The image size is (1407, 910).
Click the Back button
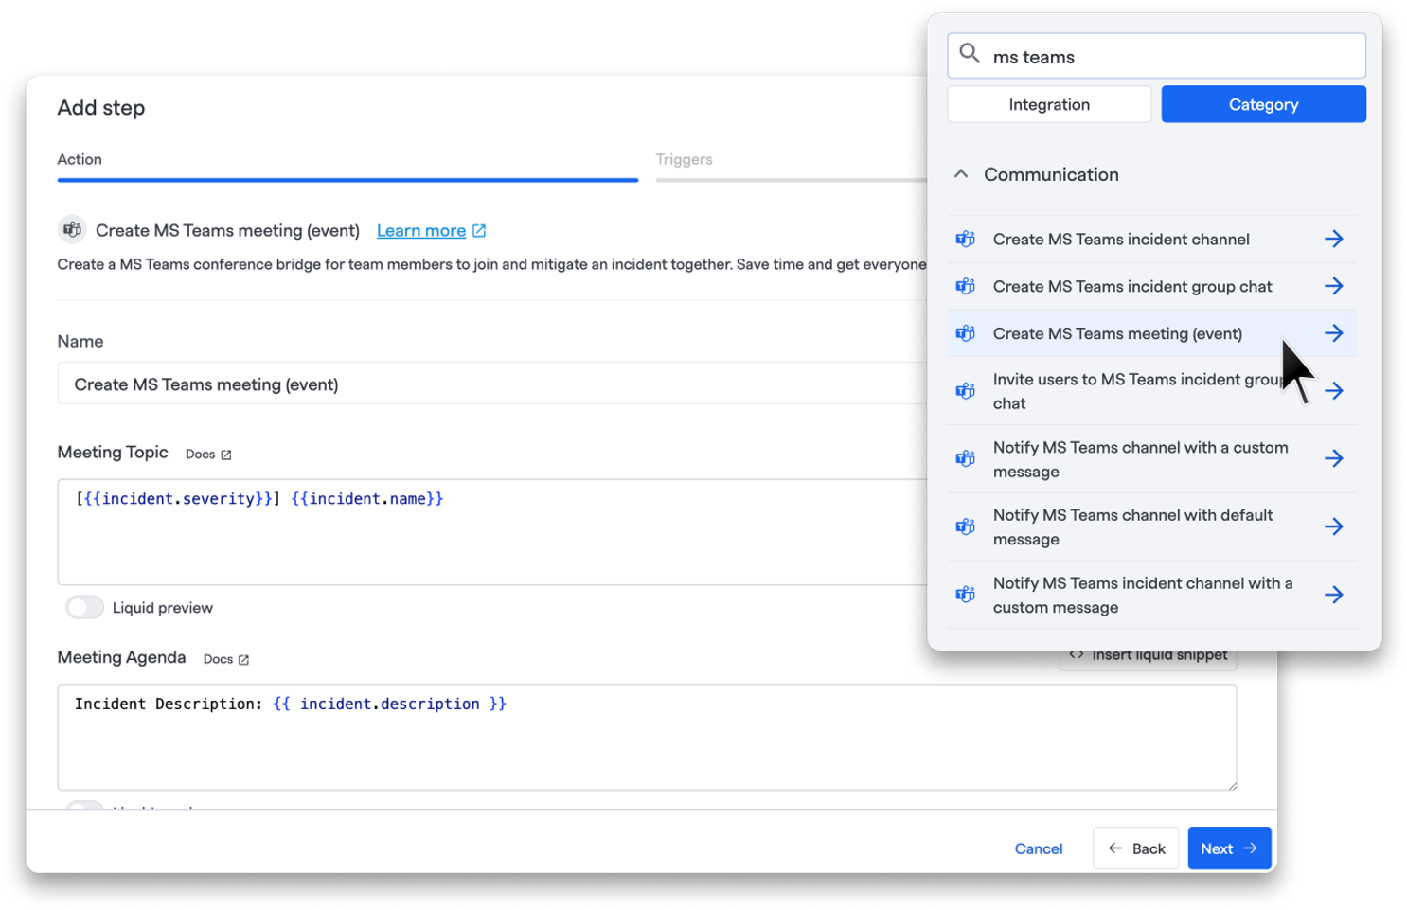[1136, 848]
